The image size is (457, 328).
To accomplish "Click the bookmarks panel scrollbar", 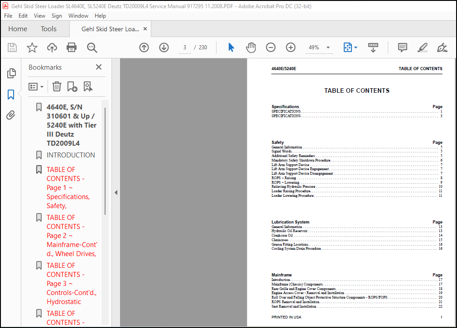I will click(x=105, y=161).
